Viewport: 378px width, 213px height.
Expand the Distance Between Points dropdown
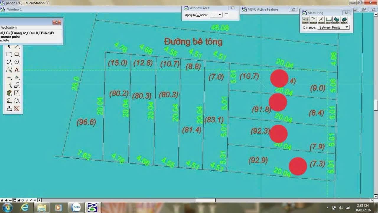click(347, 28)
